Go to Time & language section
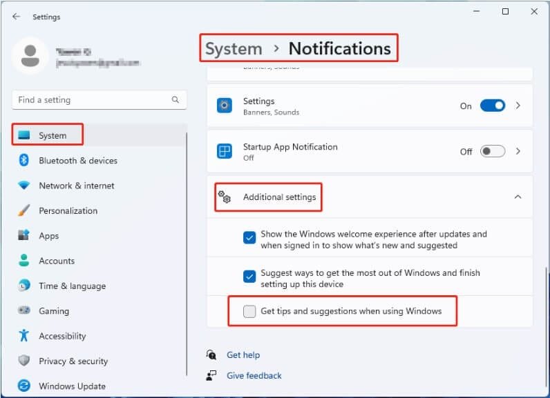 click(x=72, y=286)
